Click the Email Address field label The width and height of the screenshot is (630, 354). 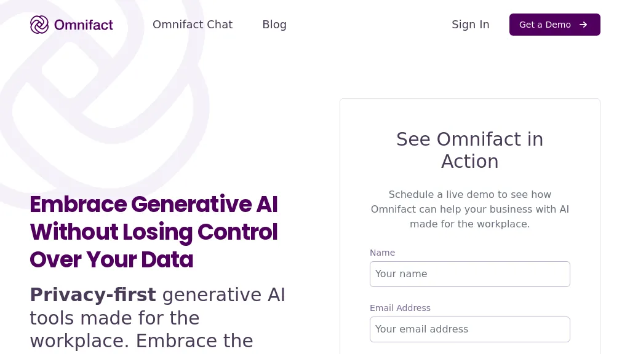pos(400,308)
